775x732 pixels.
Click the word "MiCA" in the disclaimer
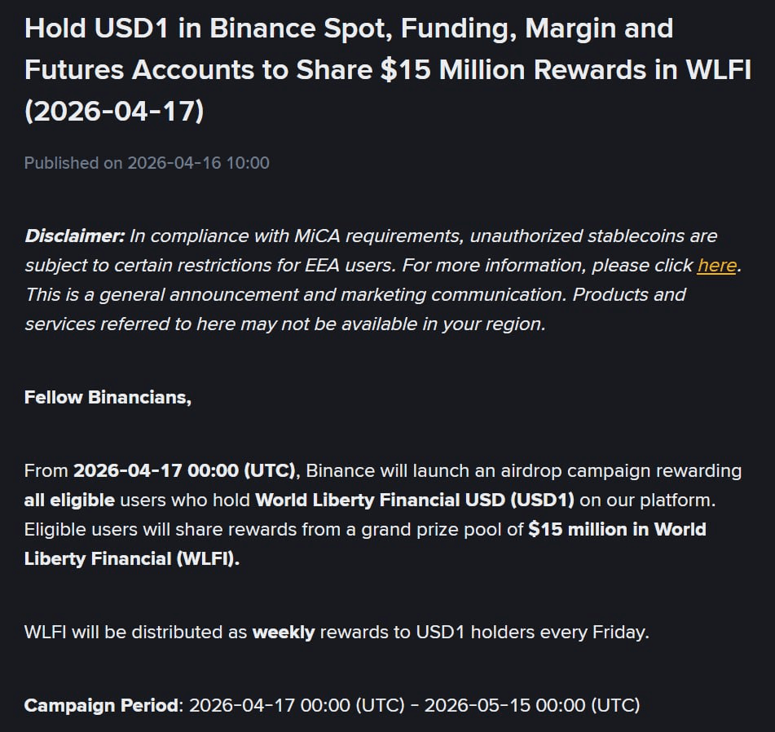[299, 236]
